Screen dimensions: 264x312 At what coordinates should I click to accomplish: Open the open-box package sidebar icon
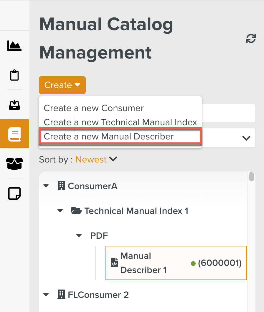pos(14,164)
